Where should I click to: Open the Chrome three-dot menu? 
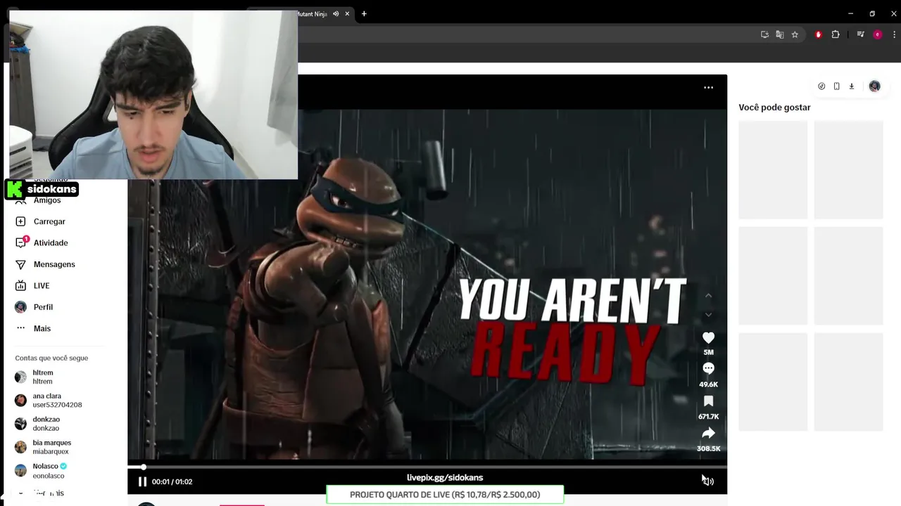894,34
